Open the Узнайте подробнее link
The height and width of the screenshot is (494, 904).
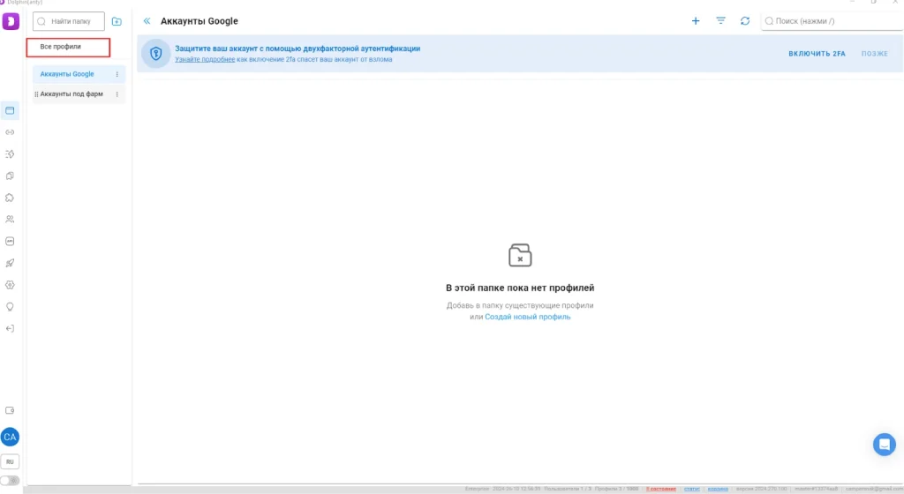pos(205,59)
